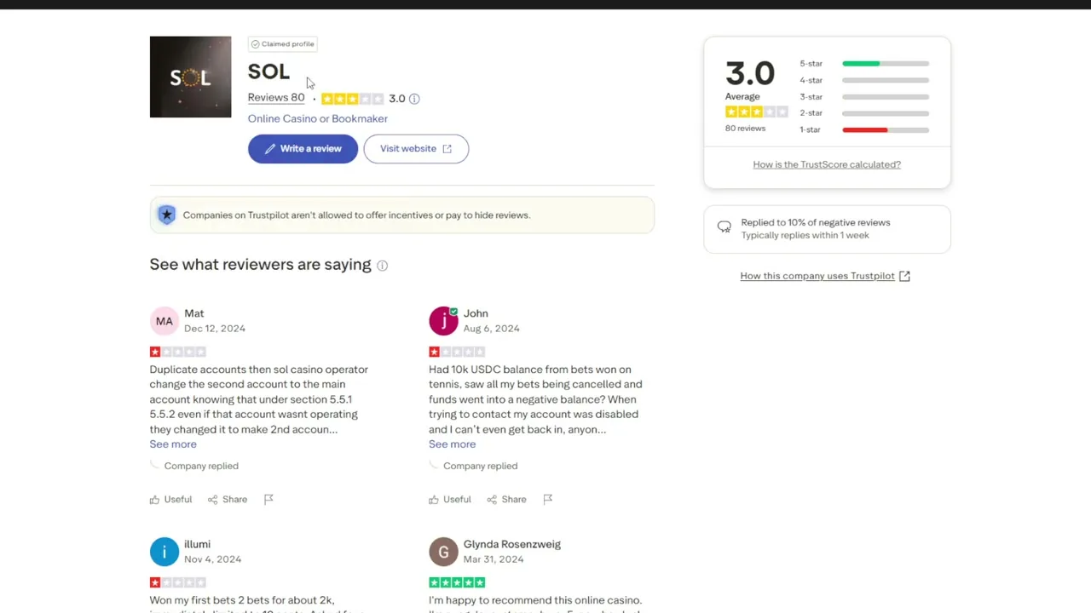
Task: Click John's one-star rating
Action: 457,352
